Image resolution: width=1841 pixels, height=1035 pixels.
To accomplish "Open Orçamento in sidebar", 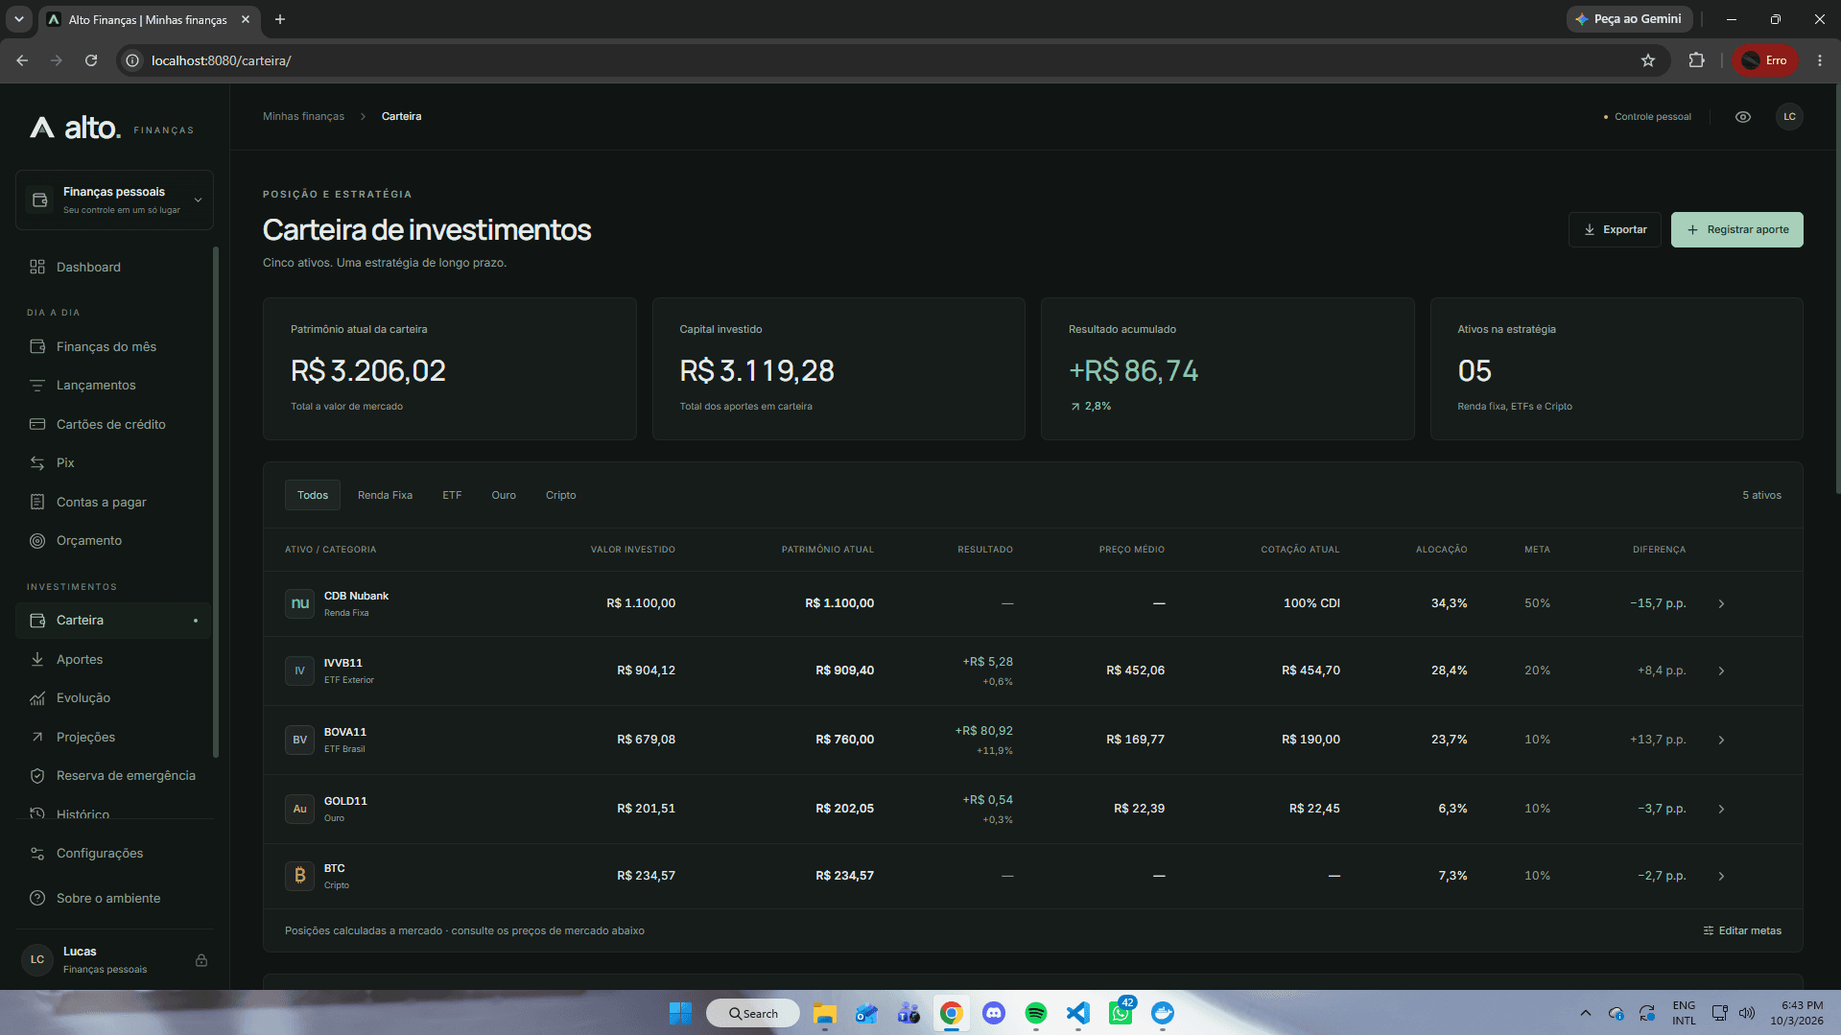I will 113,540.
